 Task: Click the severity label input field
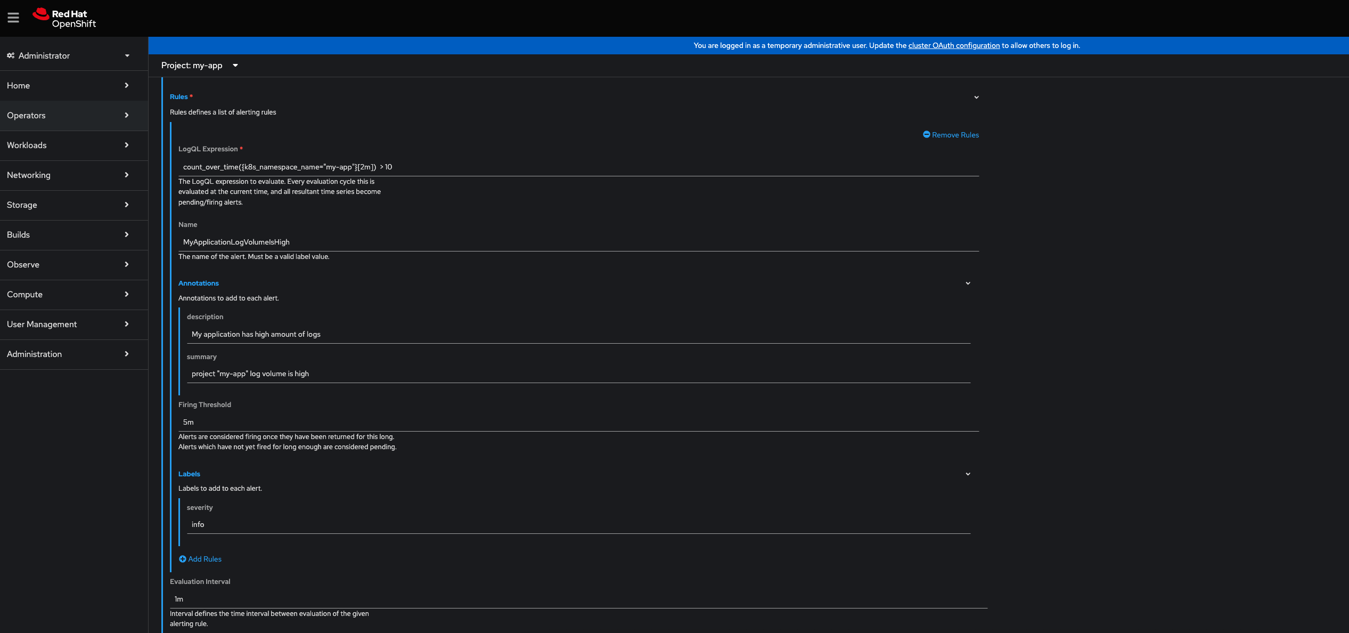[x=578, y=525]
